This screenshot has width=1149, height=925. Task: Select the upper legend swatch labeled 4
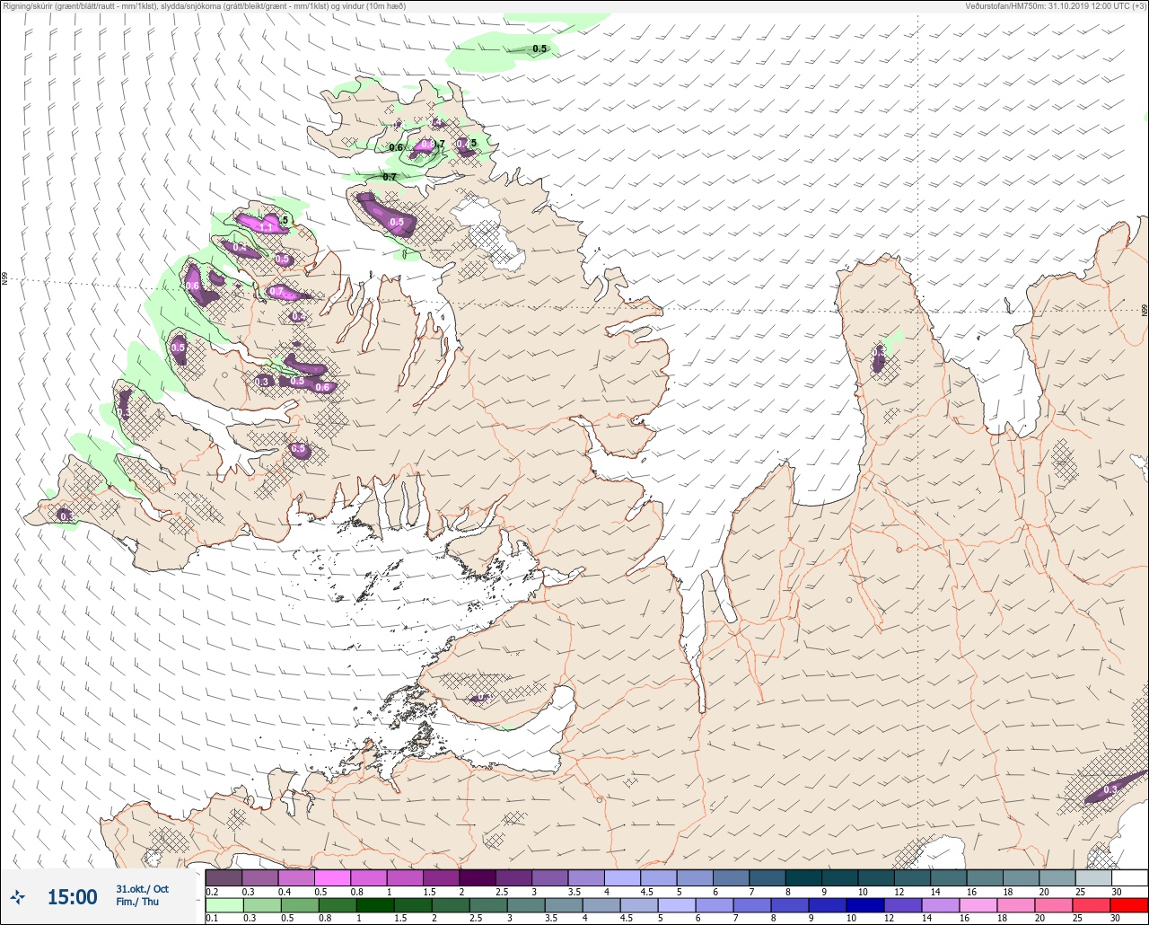point(622,877)
